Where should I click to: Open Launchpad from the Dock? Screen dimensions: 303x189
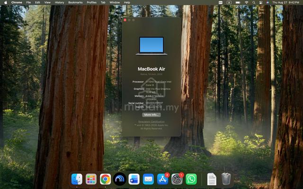[91, 179]
